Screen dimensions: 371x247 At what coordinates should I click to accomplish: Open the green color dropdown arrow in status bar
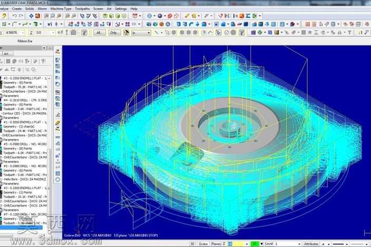[x=261, y=244]
